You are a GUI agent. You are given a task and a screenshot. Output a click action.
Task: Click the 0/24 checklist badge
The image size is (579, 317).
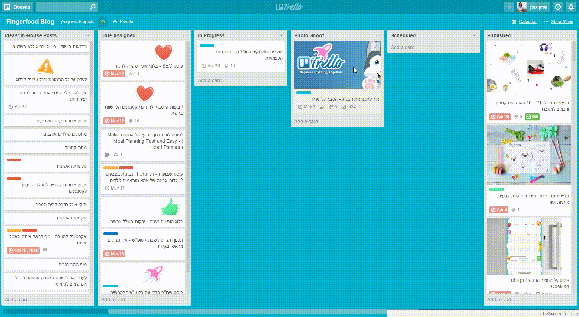(348, 107)
